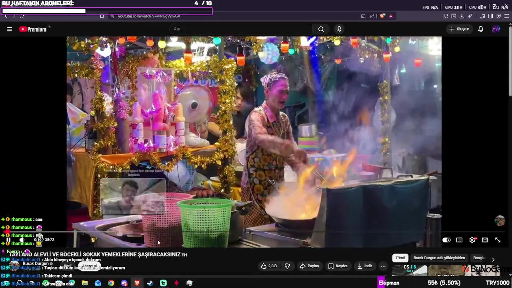Select Burak Durgun adlı yükleyiciden chip
The image size is (512, 288).
439,258
